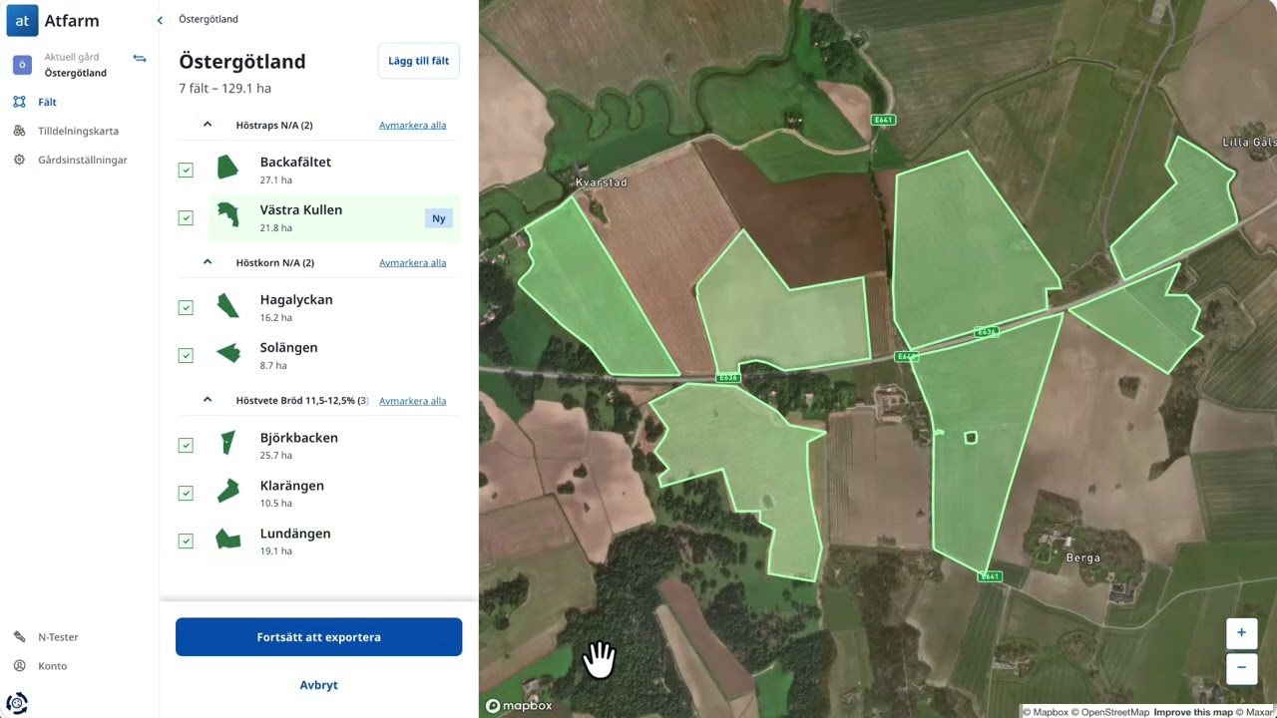Screen dimensions: 1277x718
Task: Click the Björkbacken field shape icon
Action: tap(228, 443)
